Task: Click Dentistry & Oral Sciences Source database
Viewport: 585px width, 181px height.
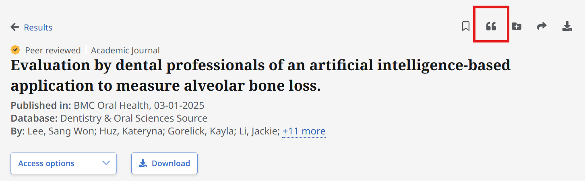Action: [x=134, y=118]
